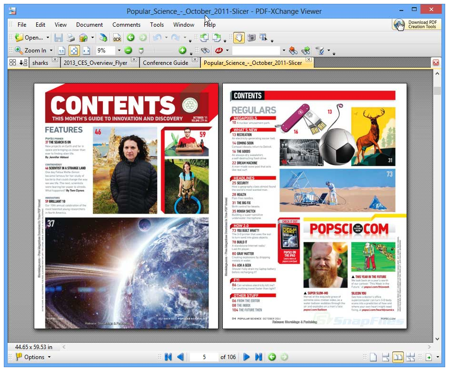The width and height of the screenshot is (449, 371).
Task: Select the Text selection tool
Action: (263, 38)
